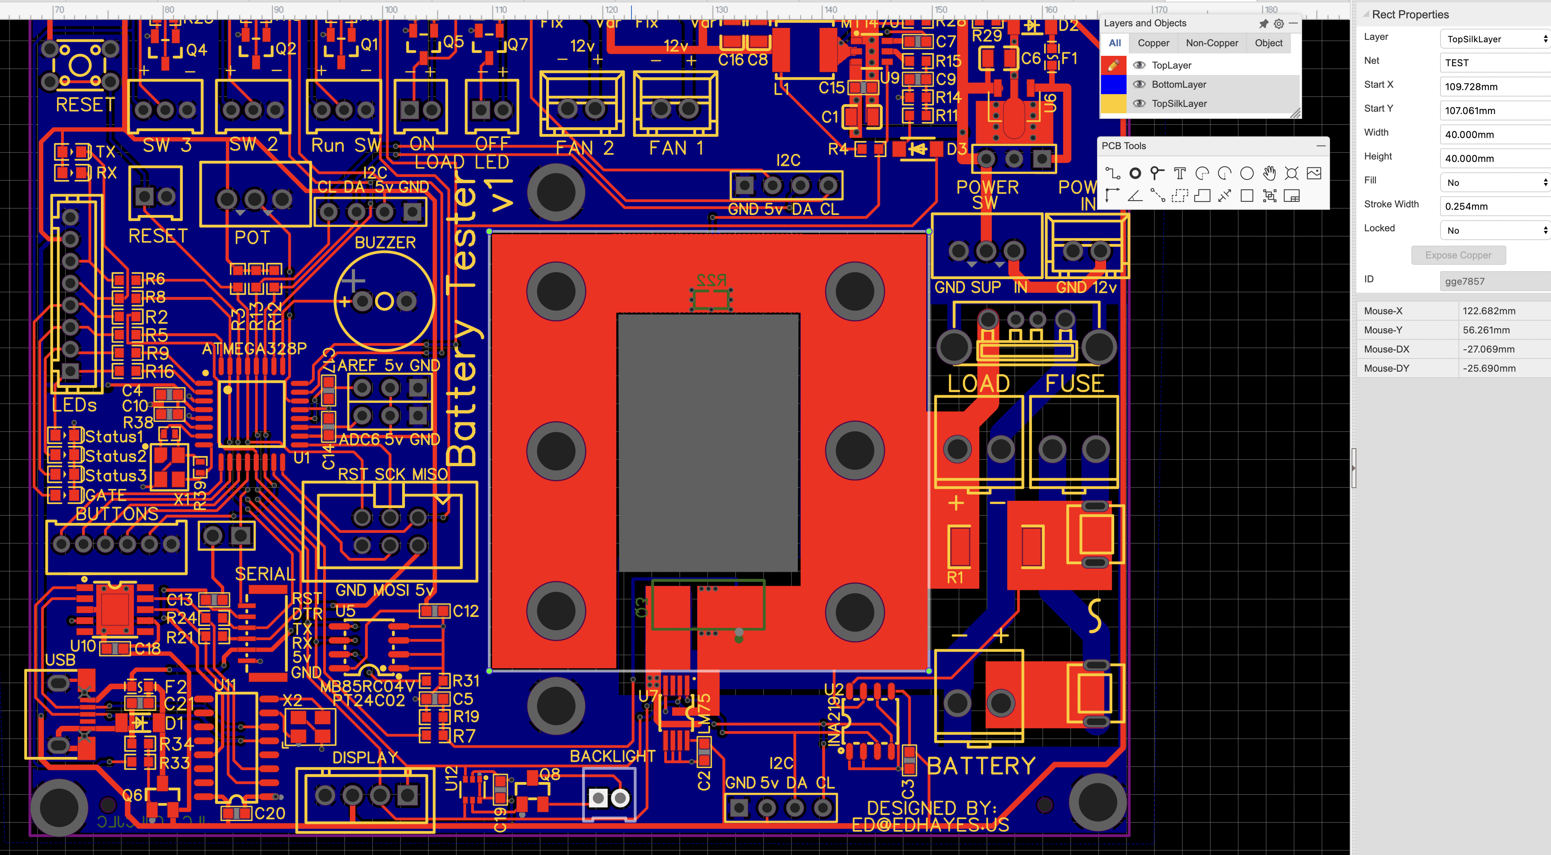
Task: Select the Canvas Origin tool
Action: pyautogui.click(x=1113, y=195)
